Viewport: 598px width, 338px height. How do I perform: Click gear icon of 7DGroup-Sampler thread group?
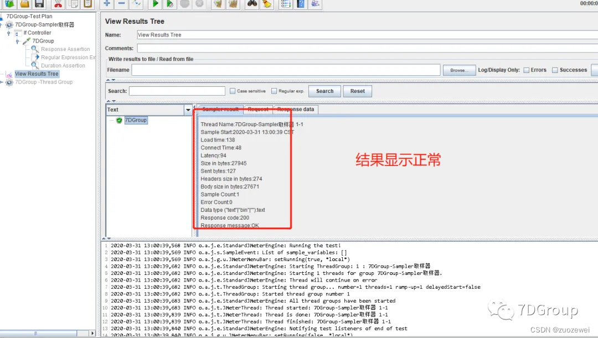(9, 25)
